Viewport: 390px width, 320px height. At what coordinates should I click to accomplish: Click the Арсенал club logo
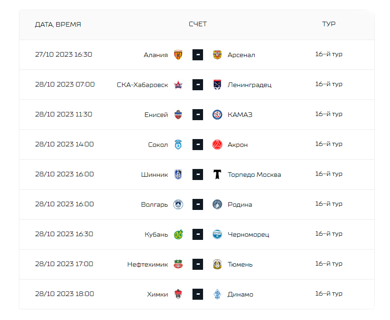click(217, 55)
